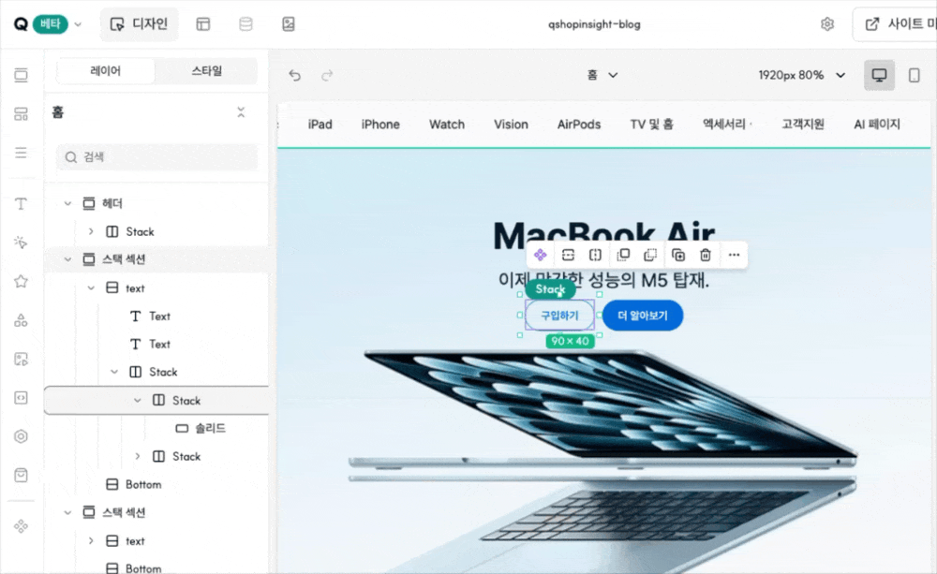Switch to the 스타일 tab
This screenshot has width=937, height=574.
pyautogui.click(x=207, y=71)
